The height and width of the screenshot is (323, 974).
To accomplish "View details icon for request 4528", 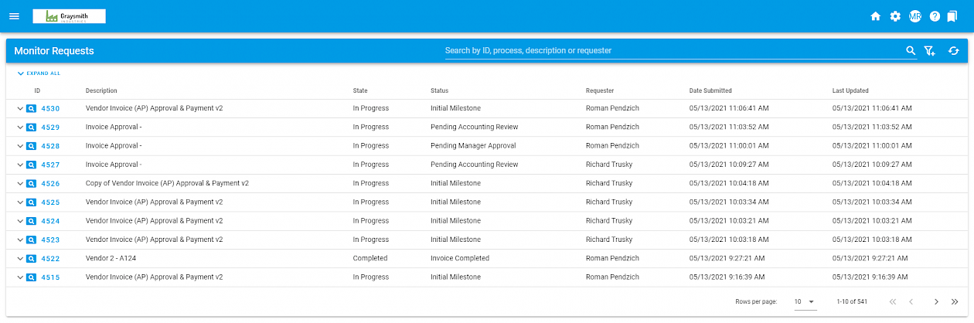I will coord(32,146).
